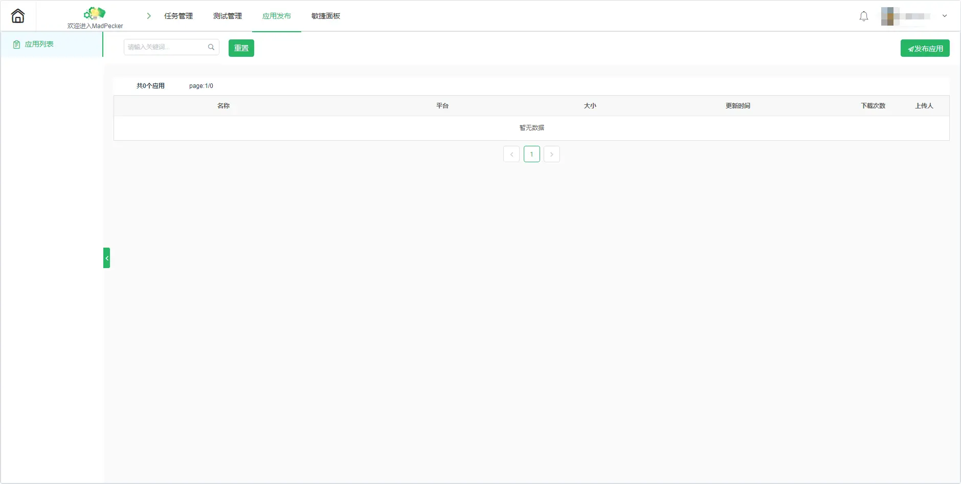961x484 pixels.
Task: Click the 大小 column header
Action: coord(590,106)
